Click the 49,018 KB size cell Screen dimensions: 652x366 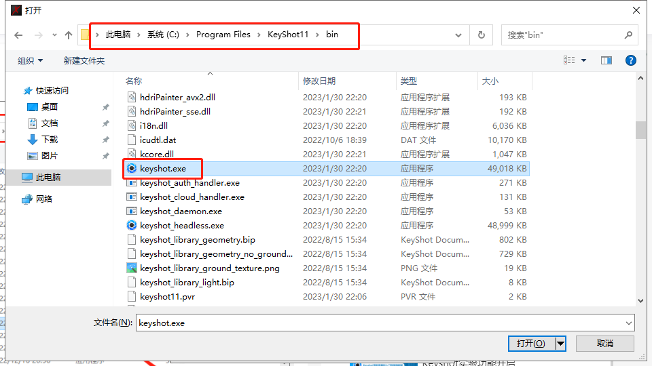(x=507, y=169)
